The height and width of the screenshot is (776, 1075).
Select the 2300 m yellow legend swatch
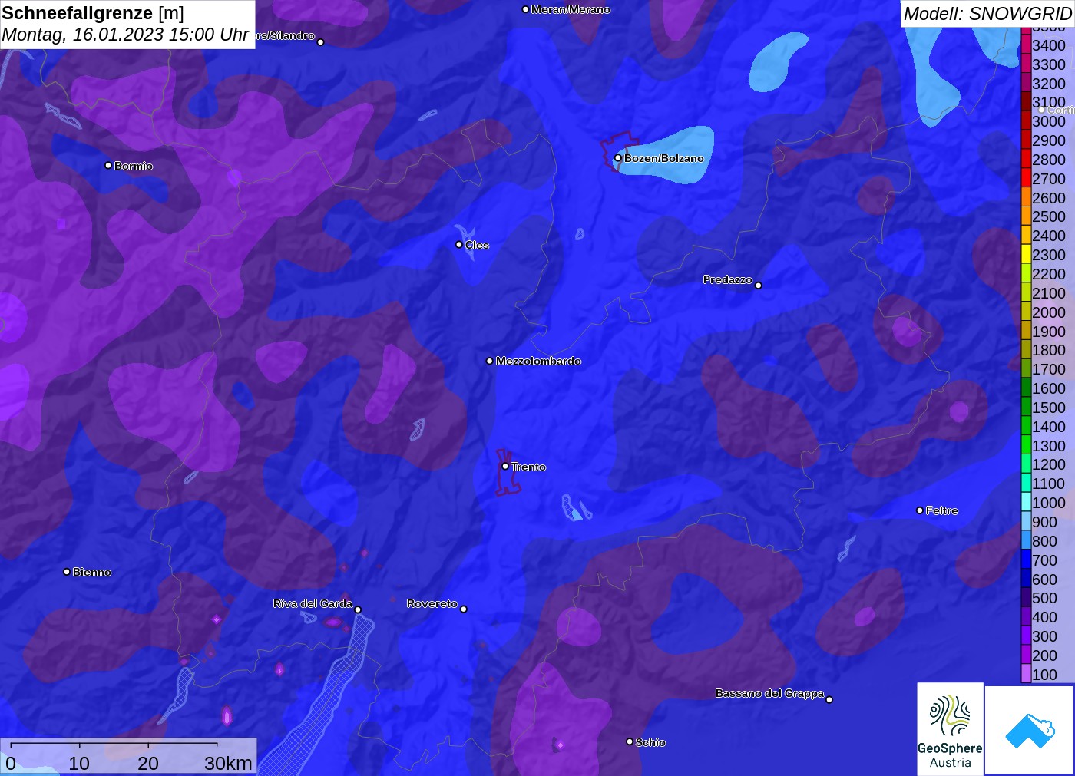point(1026,255)
